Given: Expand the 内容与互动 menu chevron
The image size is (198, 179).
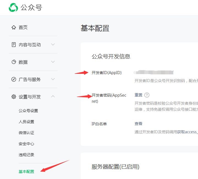Looking at the screenshot, I should click(53, 45).
